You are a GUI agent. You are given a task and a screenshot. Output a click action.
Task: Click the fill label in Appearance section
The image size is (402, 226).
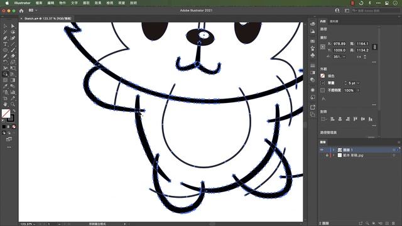(331, 76)
